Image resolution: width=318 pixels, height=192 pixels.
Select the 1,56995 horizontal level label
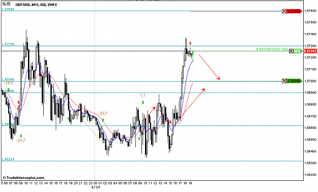pos(8,80)
